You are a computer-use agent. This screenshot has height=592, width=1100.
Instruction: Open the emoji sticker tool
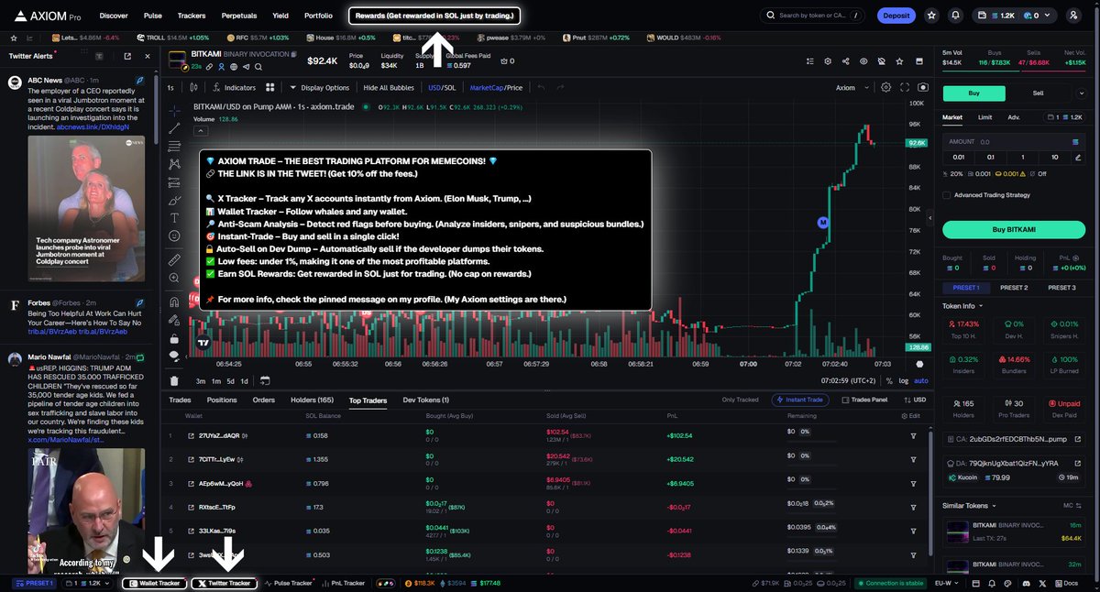[x=174, y=236]
